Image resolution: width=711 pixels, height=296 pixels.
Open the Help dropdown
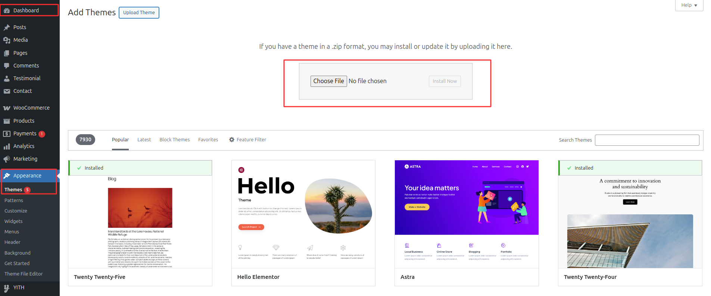pyautogui.click(x=689, y=5)
